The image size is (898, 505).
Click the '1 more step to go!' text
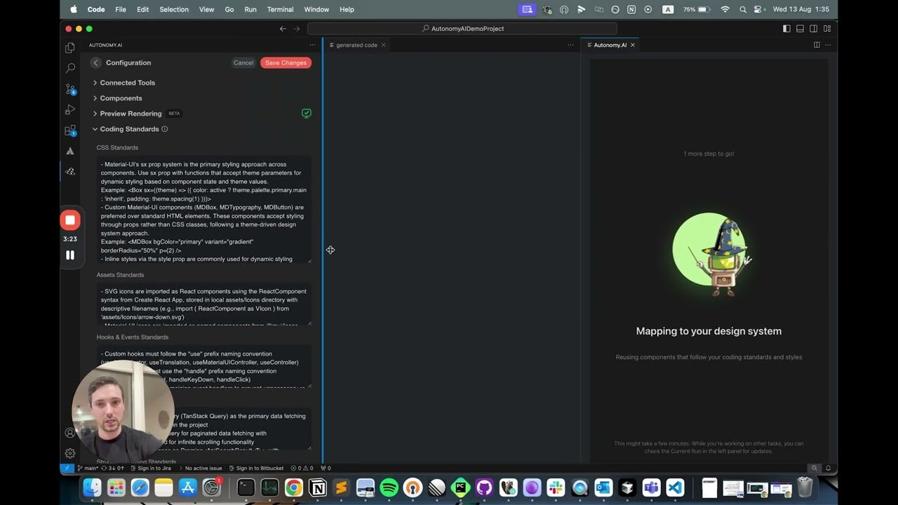point(709,154)
